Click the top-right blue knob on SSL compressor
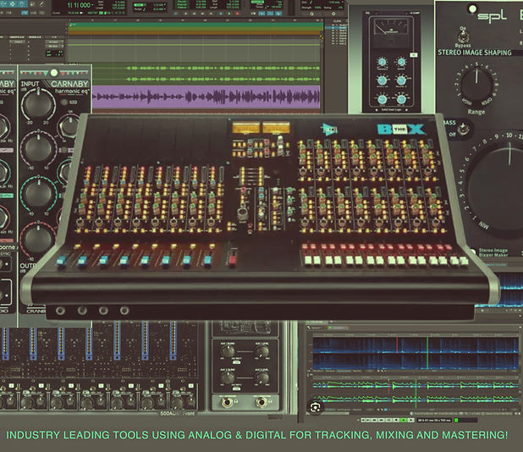 (x=401, y=62)
